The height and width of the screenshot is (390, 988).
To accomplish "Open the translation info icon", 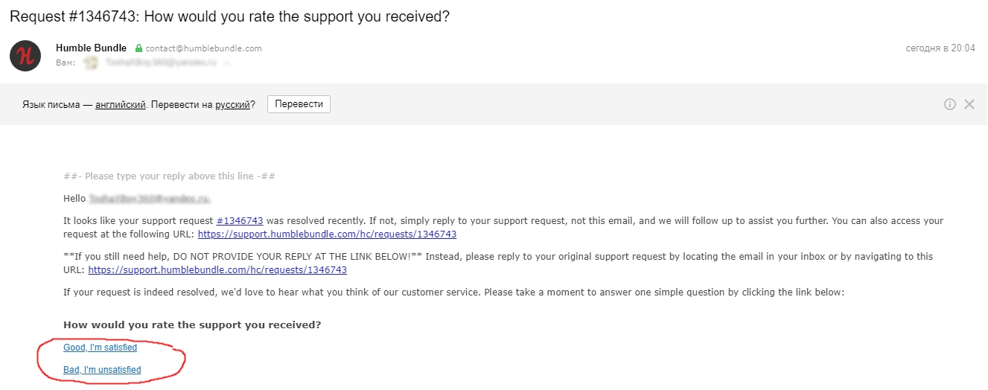I will pyautogui.click(x=950, y=104).
